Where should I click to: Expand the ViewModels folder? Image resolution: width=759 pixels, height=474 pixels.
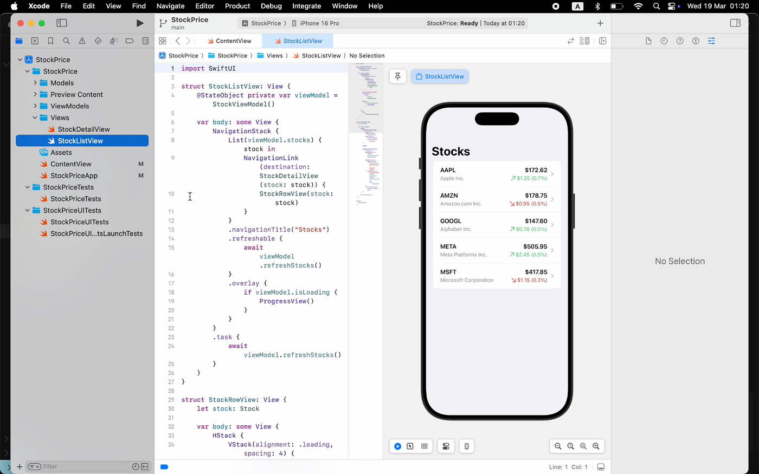pyautogui.click(x=35, y=106)
